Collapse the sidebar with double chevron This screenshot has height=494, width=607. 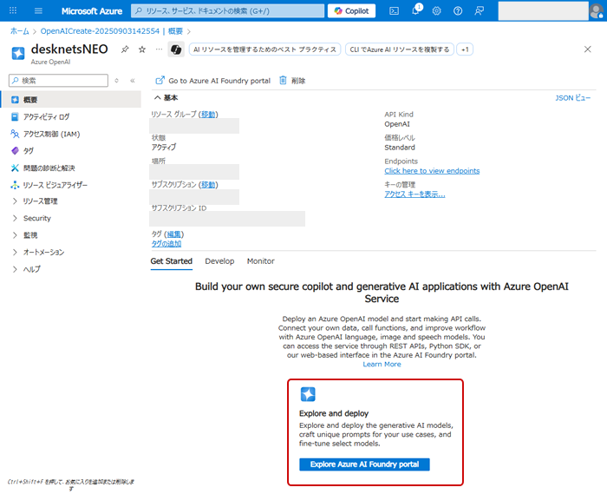tap(133, 81)
